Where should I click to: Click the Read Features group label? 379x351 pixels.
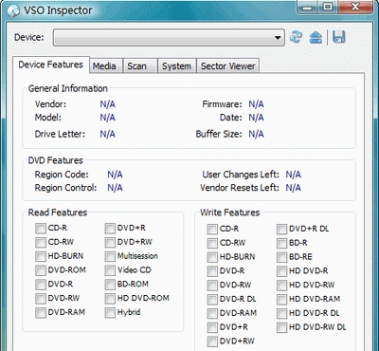(x=58, y=212)
